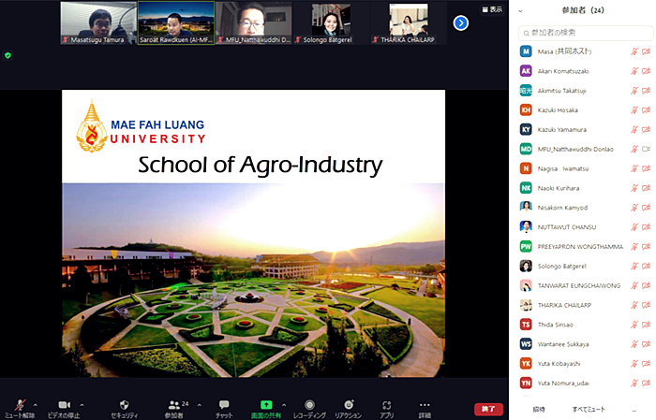Image resolution: width=656 pixels, height=420 pixels.
Task: Click the YN avatar for Yuta Nomura_udai
Action: click(526, 383)
